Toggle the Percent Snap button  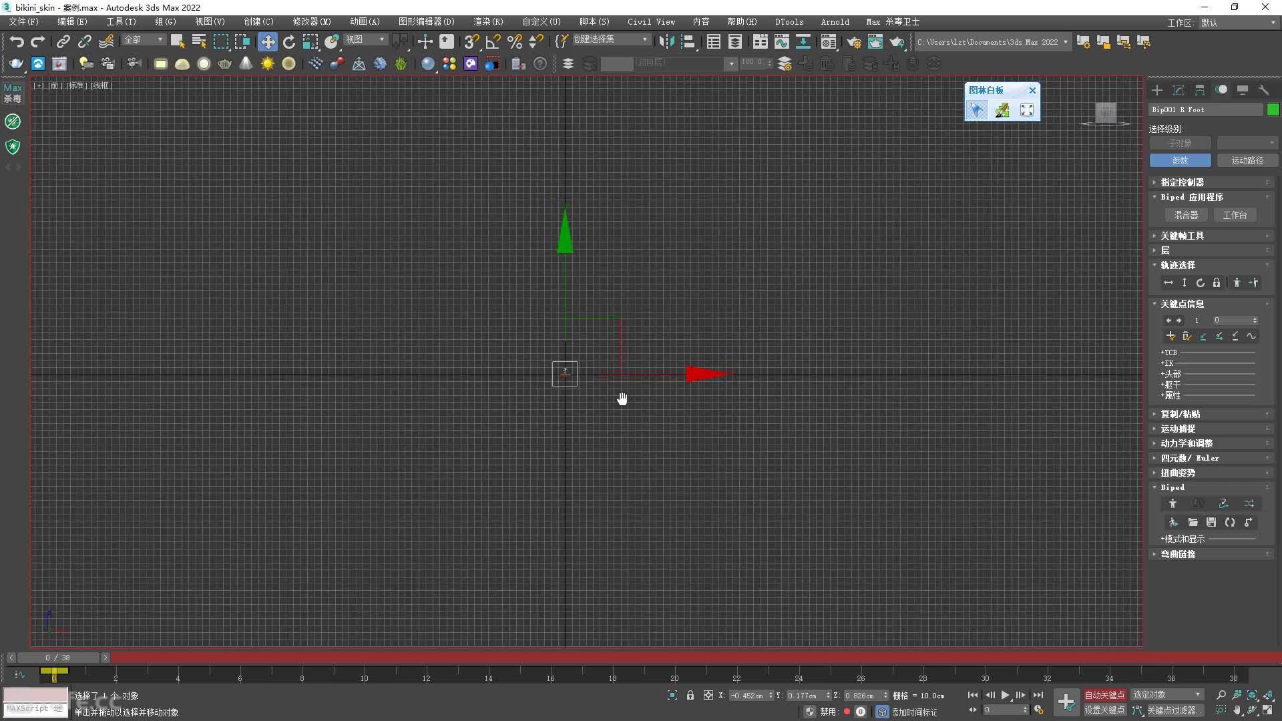point(515,41)
